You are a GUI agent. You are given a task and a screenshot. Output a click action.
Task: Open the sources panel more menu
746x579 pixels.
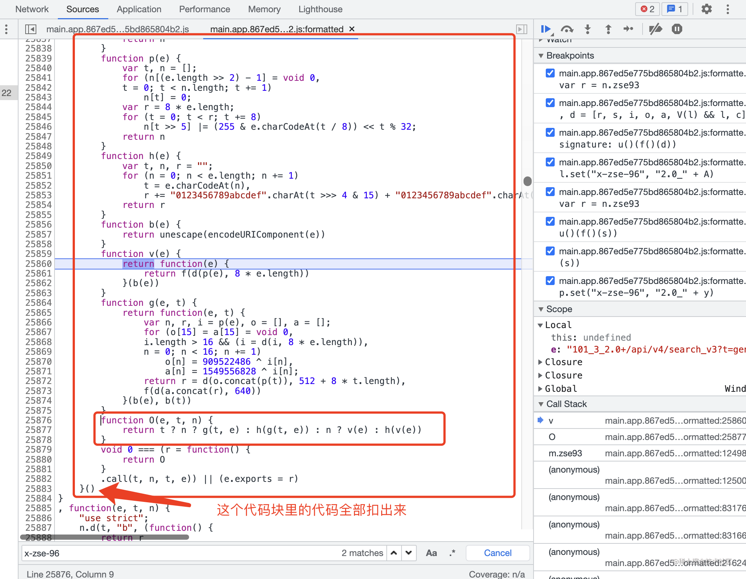[6, 29]
